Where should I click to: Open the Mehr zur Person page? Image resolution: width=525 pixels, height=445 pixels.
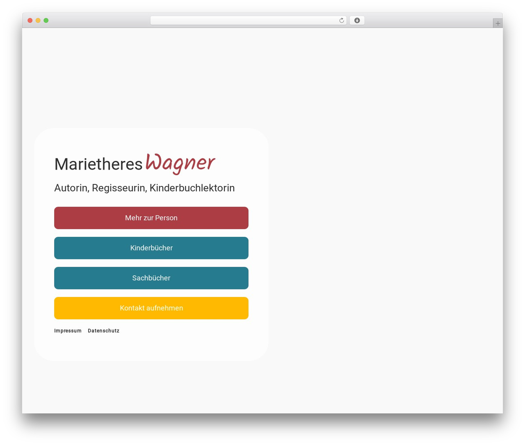coord(151,218)
